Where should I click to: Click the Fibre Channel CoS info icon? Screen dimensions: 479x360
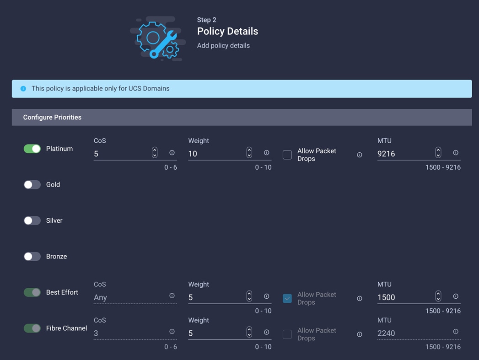pyautogui.click(x=172, y=332)
